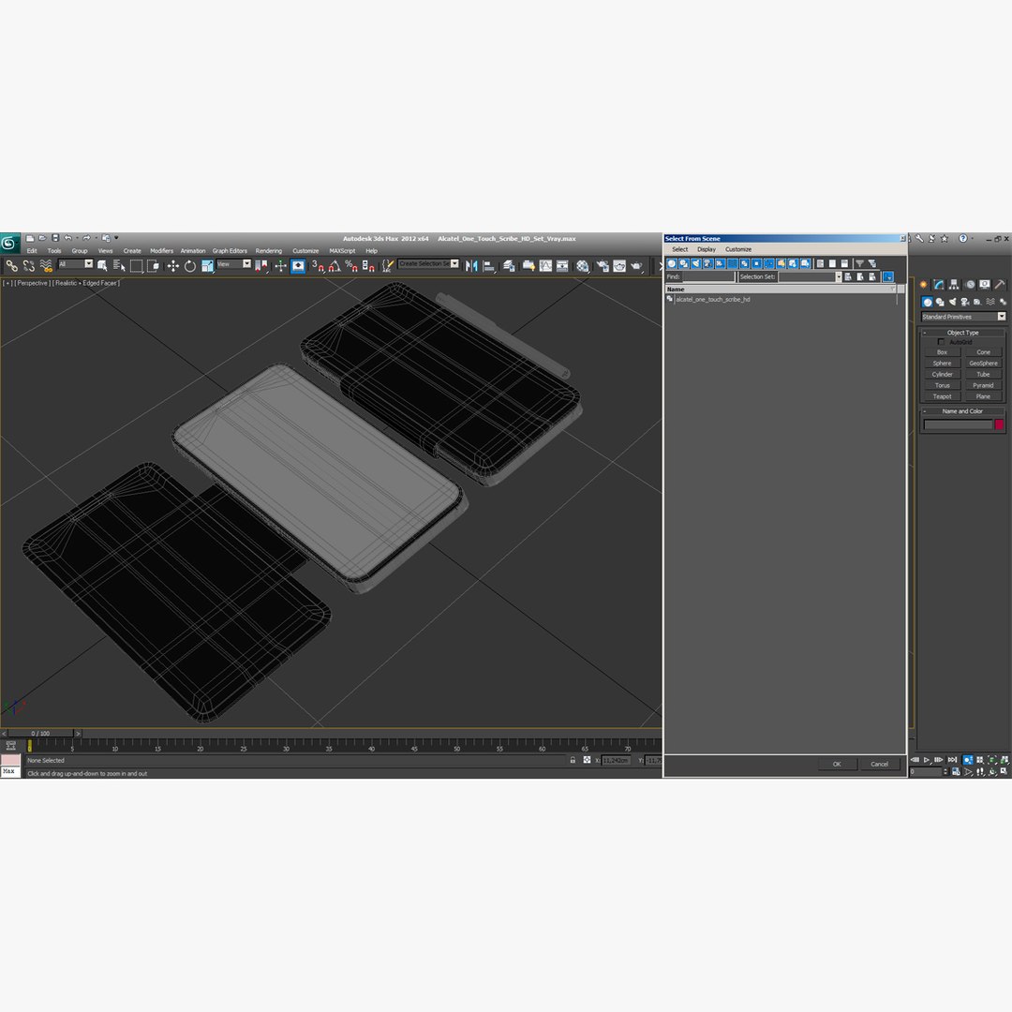Click the Unlink Selection tool icon

point(28,265)
